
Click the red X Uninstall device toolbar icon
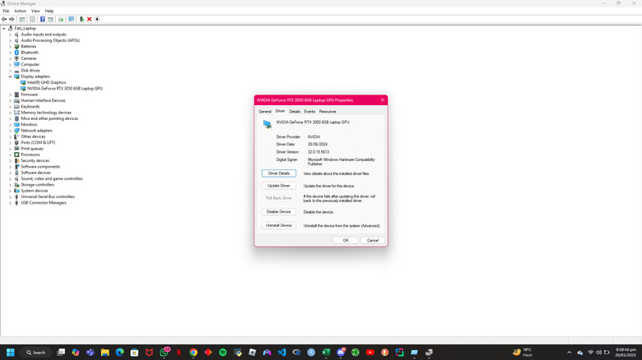89,19
